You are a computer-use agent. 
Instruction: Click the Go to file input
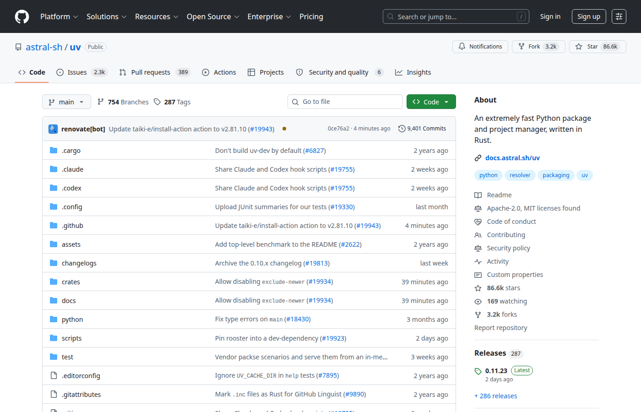coord(345,102)
